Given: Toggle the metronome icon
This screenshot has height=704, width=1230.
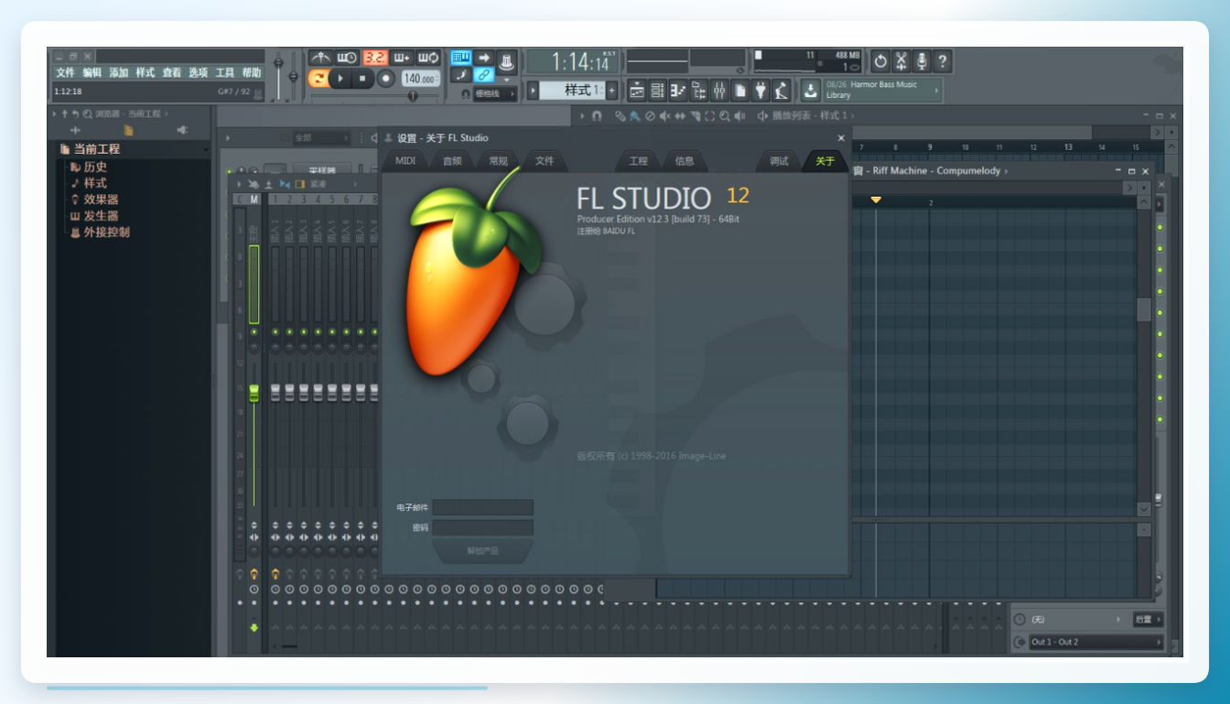Looking at the screenshot, I should click(320, 58).
